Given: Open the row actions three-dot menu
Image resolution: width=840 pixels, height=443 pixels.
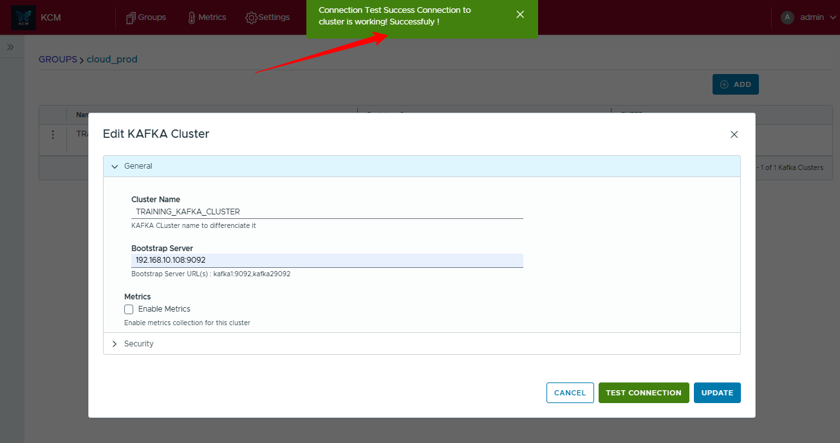Looking at the screenshot, I should point(53,135).
